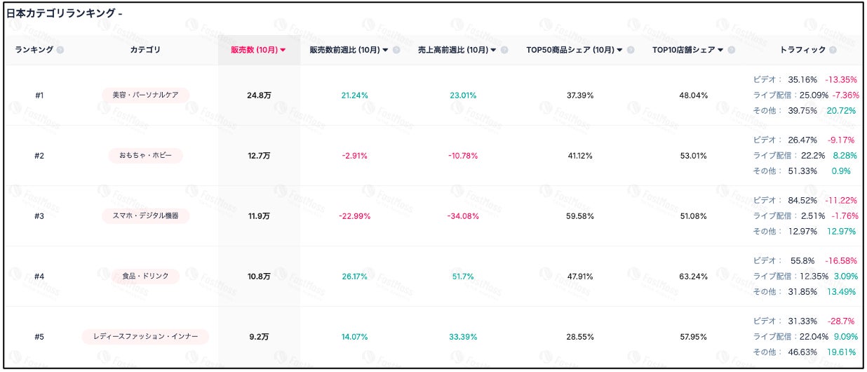Image resolution: width=867 pixels, height=372 pixels.
Task: Click the help icon beside ランキング header
Action: (60, 50)
